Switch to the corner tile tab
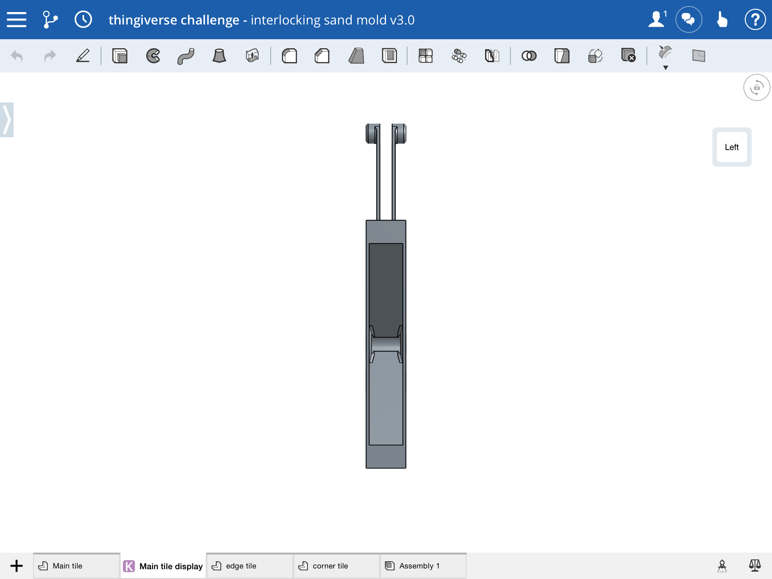772x579 pixels. 337,565
